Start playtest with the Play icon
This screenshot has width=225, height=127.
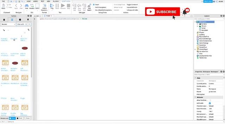click(x=52, y=6)
